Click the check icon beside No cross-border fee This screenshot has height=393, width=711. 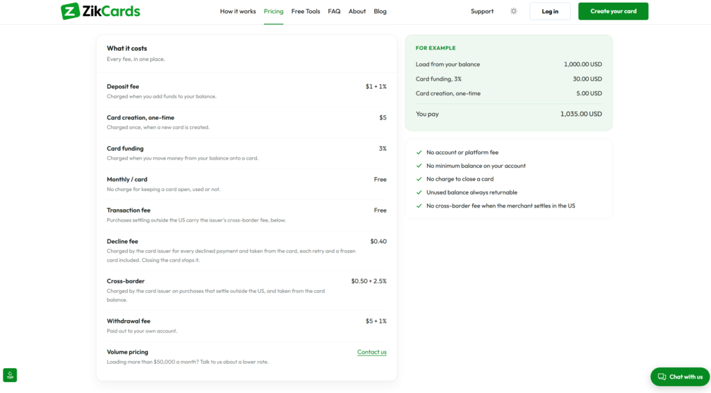(419, 206)
